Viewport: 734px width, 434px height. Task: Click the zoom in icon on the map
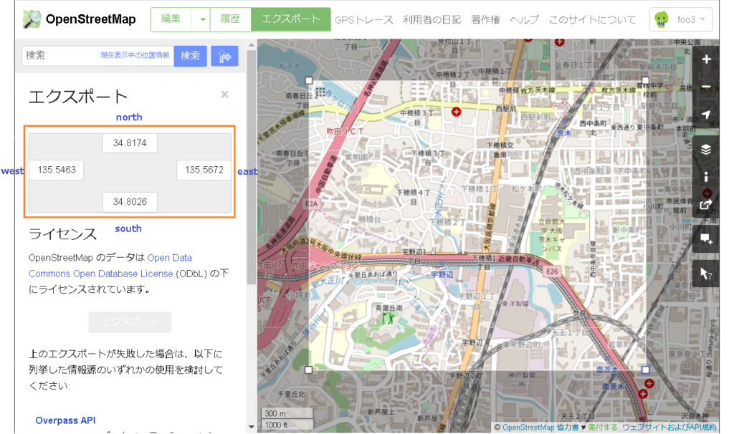point(705,59)
